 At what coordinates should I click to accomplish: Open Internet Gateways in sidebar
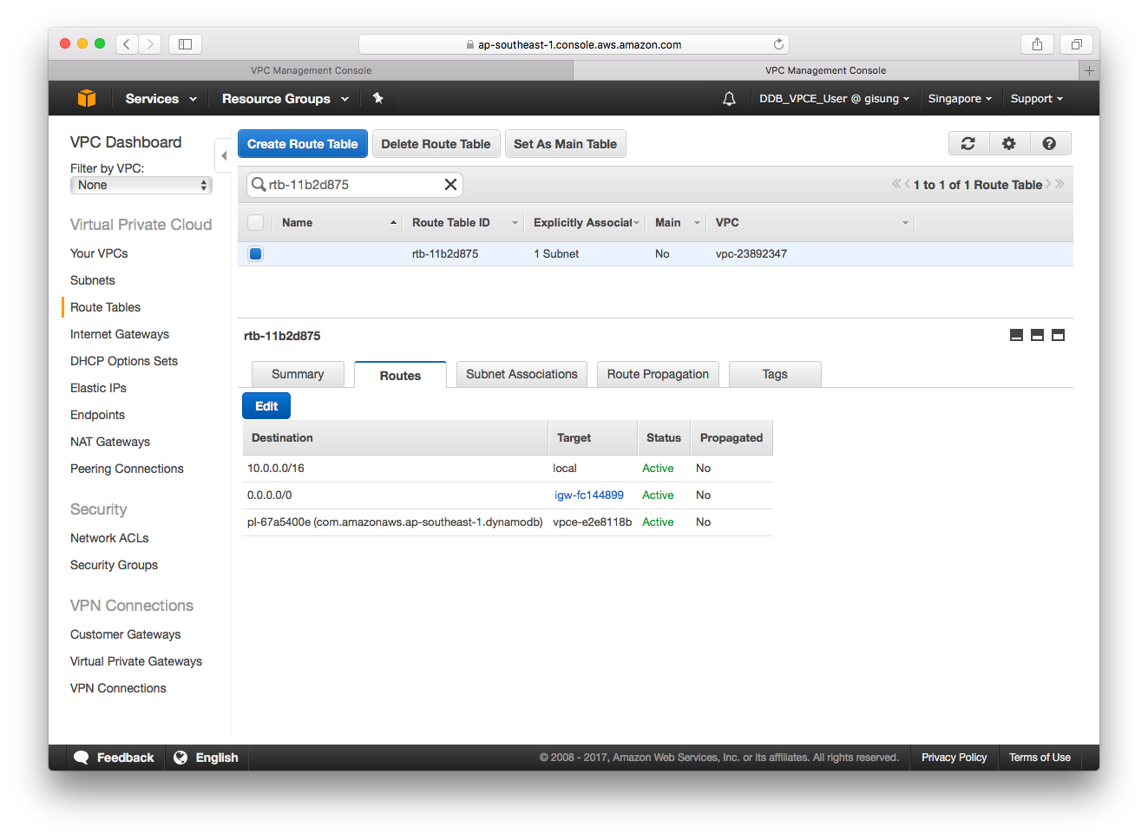120,334
